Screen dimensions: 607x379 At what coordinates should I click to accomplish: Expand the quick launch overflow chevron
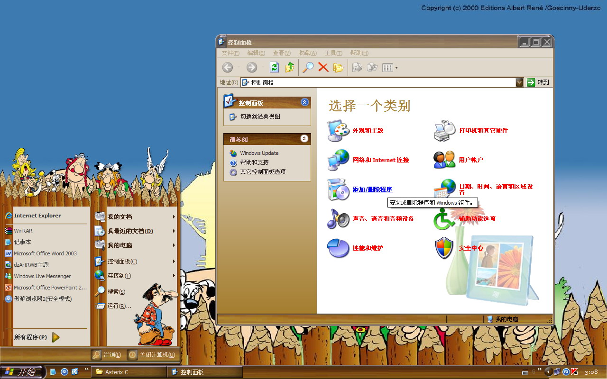[86, 370]
